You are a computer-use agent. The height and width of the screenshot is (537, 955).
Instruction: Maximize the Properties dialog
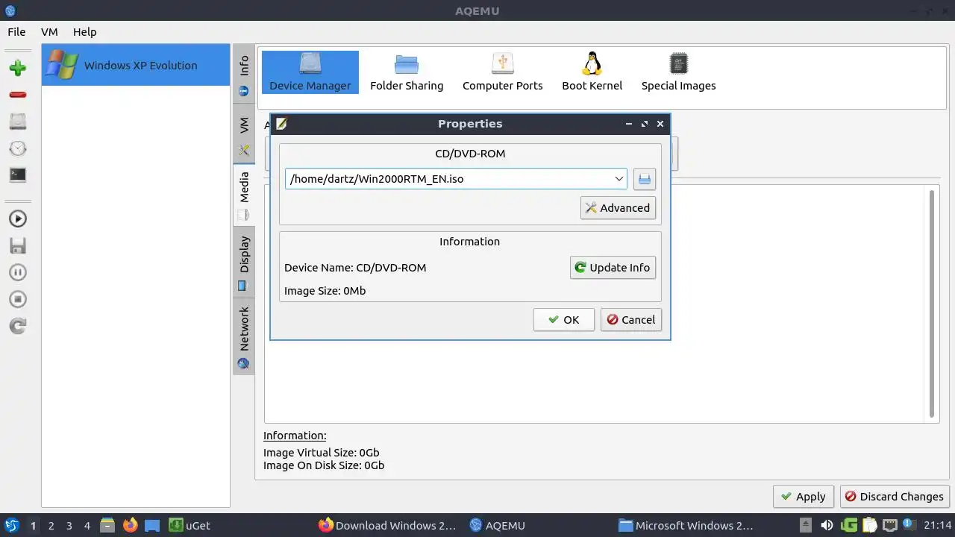pyautogui.click(x=645, y=124)
